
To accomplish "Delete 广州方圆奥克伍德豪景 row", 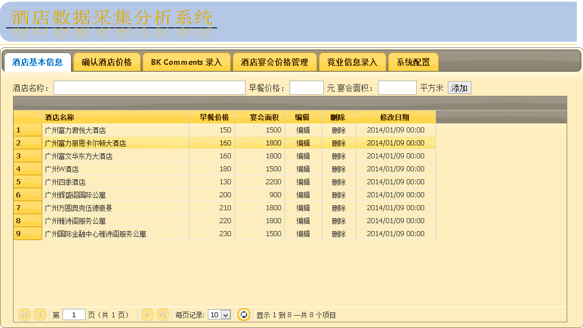I will (339, 208).
